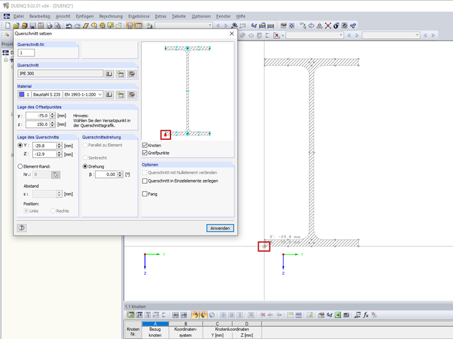Click edit cross-section icon beside IPE 300
This screenshot has height=339, width=453.
(x=132, y=74)
